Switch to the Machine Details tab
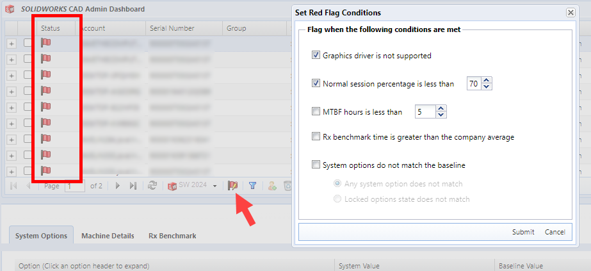This screenshot has height=271, width=591. (108, 236)
